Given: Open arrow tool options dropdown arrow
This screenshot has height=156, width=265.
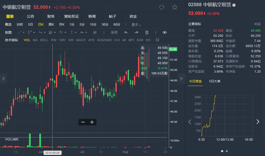Looking at the screenshot, I should pos(65,32).
